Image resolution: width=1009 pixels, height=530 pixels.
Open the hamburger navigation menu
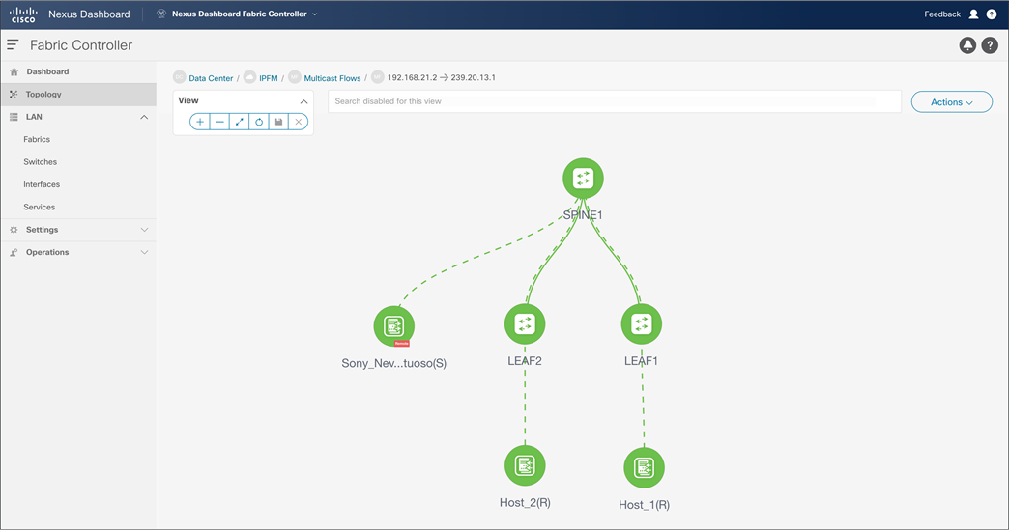13,45
